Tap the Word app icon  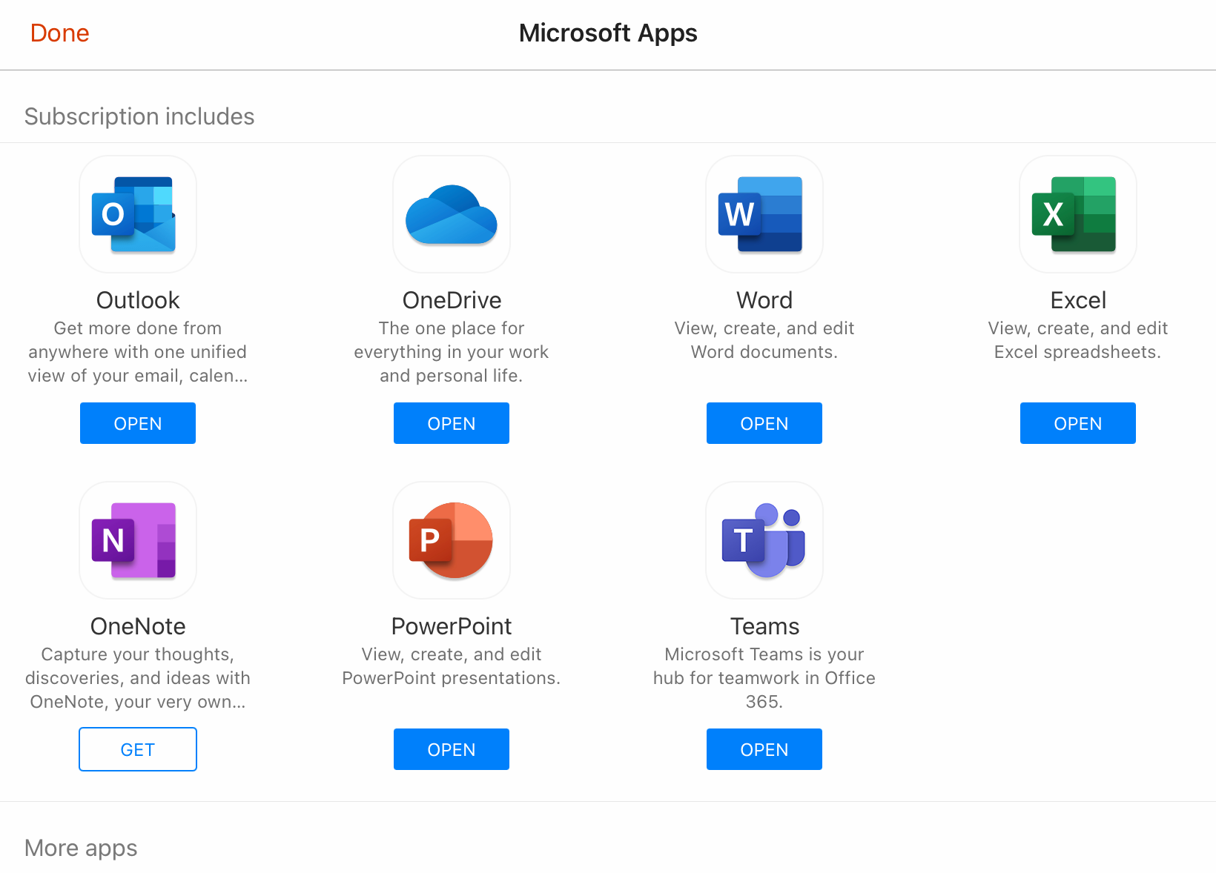point(764,214)
